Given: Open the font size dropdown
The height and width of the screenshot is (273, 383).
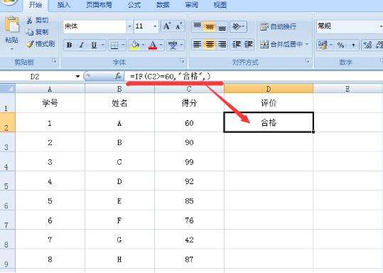Looking at the screenshot, I should 155,26.
